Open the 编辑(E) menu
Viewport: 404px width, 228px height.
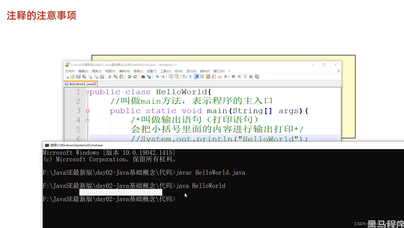[x=83, y=71]
